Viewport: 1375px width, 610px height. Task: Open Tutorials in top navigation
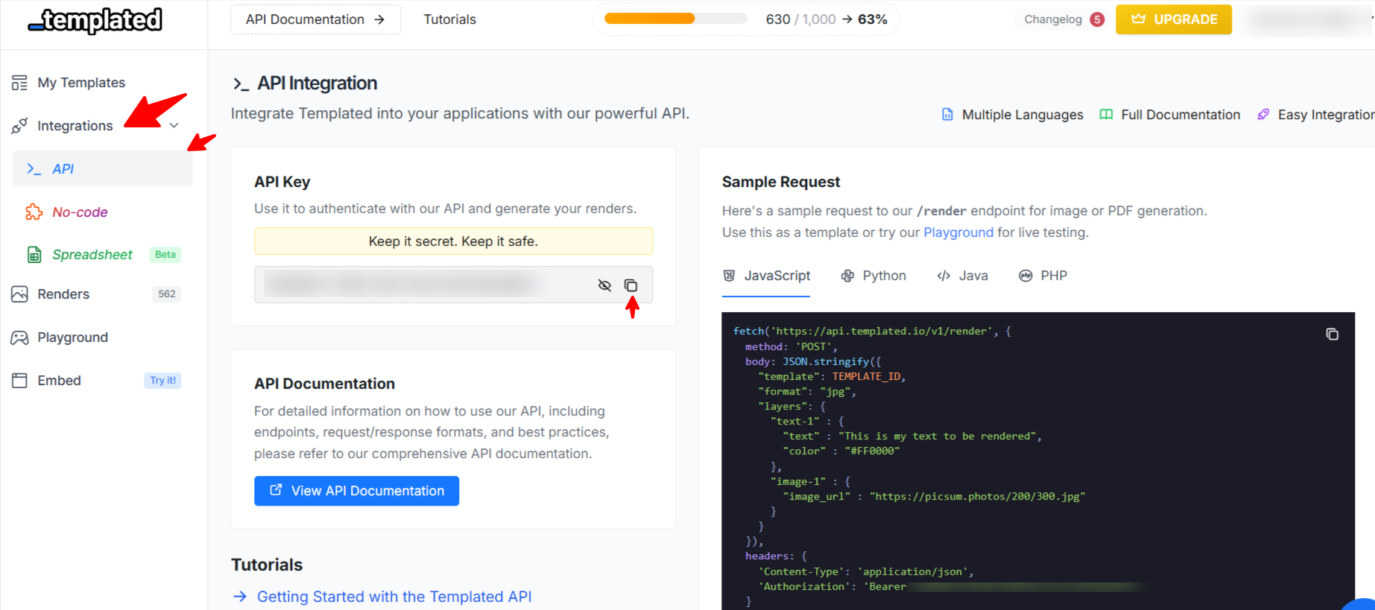449,19
